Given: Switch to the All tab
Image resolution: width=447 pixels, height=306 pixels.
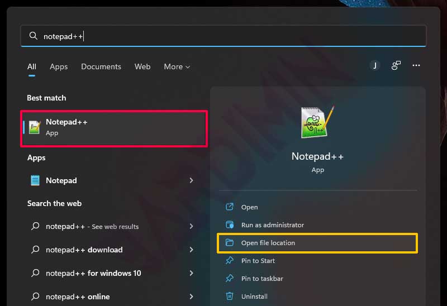Looking at the screenshot, I should pyautogui.click(x=32, y=66).
